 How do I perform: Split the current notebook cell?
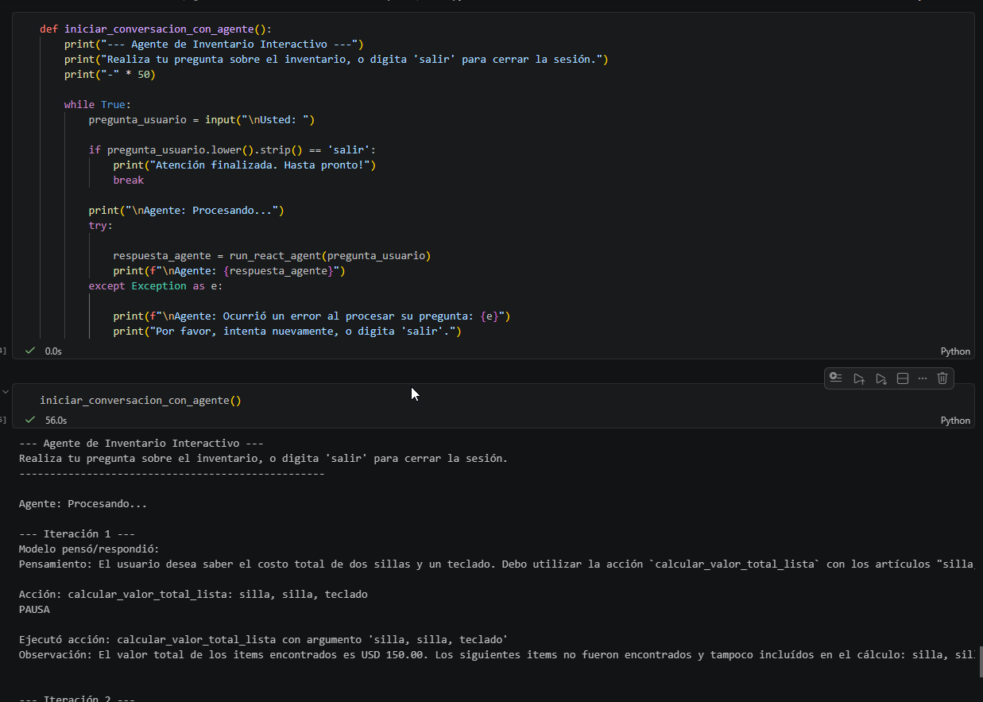[903, 378]
